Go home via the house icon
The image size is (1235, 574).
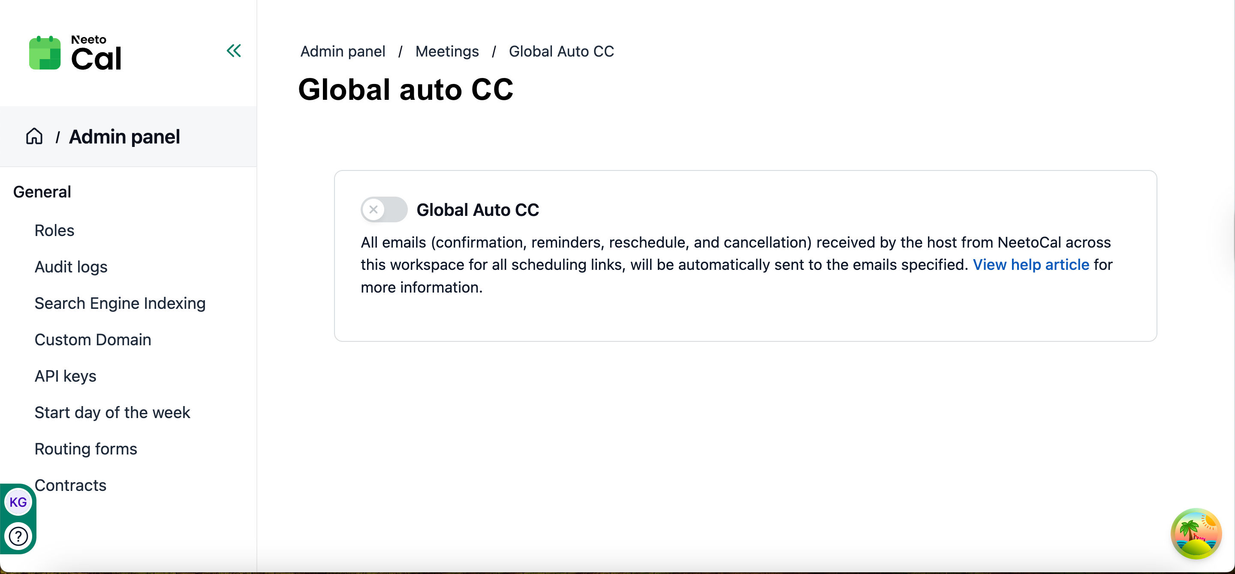coord(34,137)
